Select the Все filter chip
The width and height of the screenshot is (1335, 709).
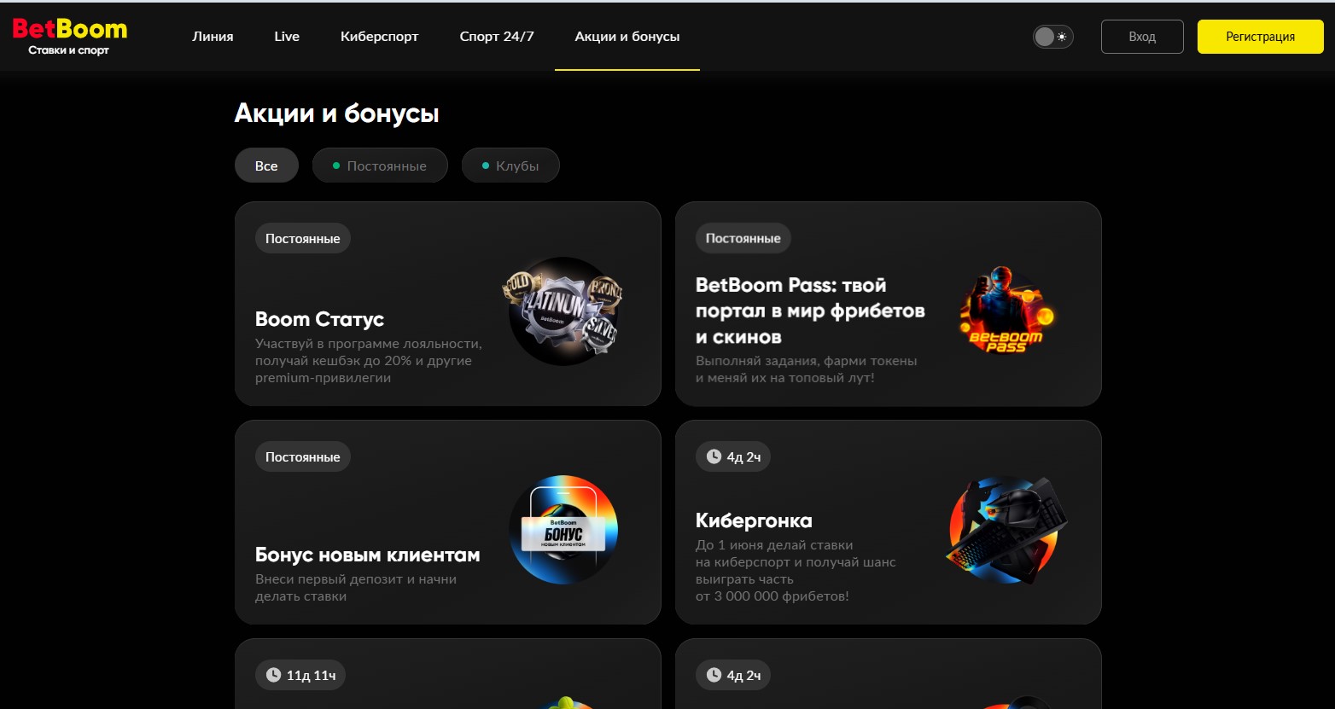(266, 166)
